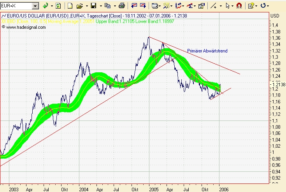Click the 2006 label on time axis
This screenshot has height=192, width=286.
pyautogui.click(x=224, y=189)
